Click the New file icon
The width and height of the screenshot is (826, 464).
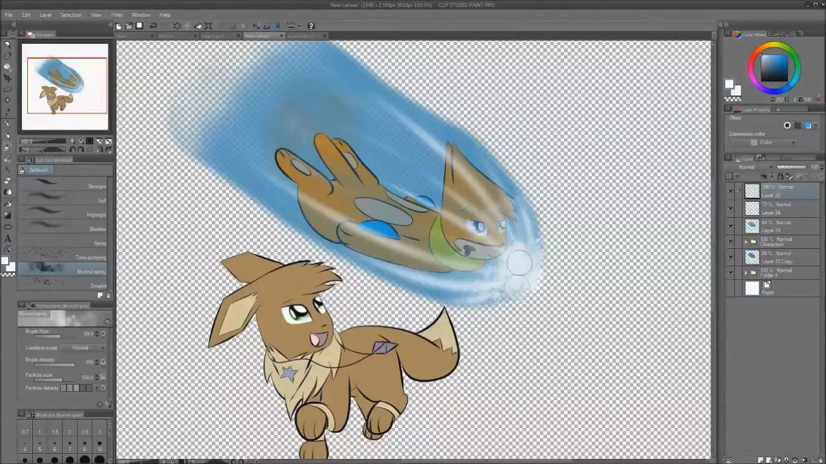pos(119,26)
